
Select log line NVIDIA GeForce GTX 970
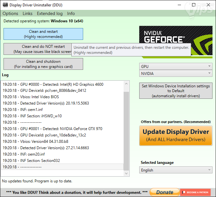click(62, 128)
